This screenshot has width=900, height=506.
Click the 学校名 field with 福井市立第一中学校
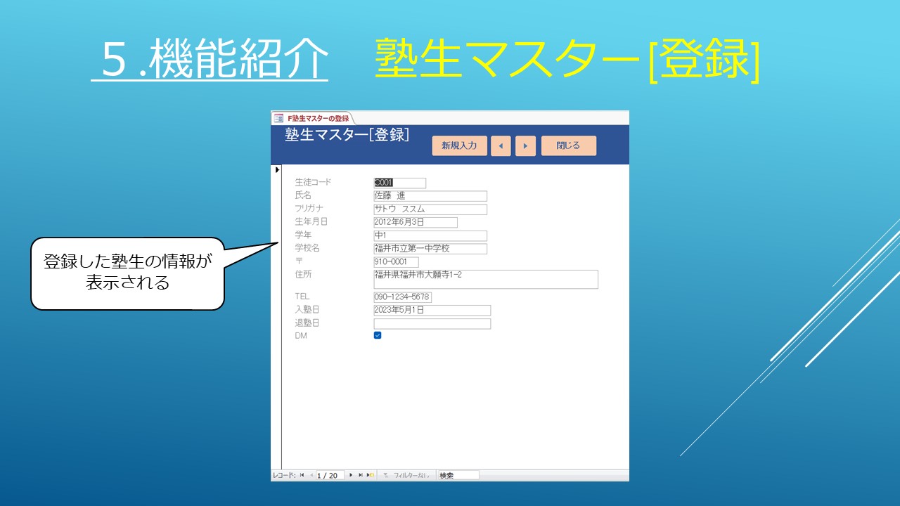click(430, 249)
